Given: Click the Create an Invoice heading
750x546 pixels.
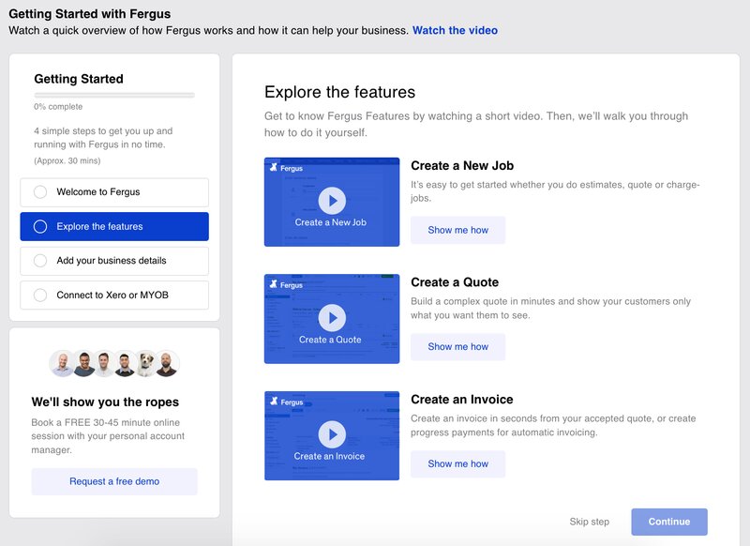Looking at the screenshot, I should tap(461, 399).
